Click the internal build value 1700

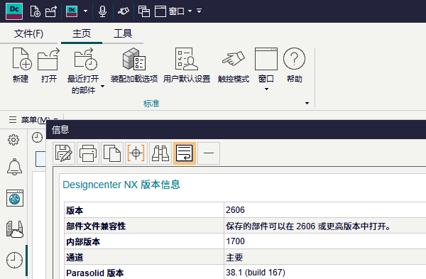(235, 241)
